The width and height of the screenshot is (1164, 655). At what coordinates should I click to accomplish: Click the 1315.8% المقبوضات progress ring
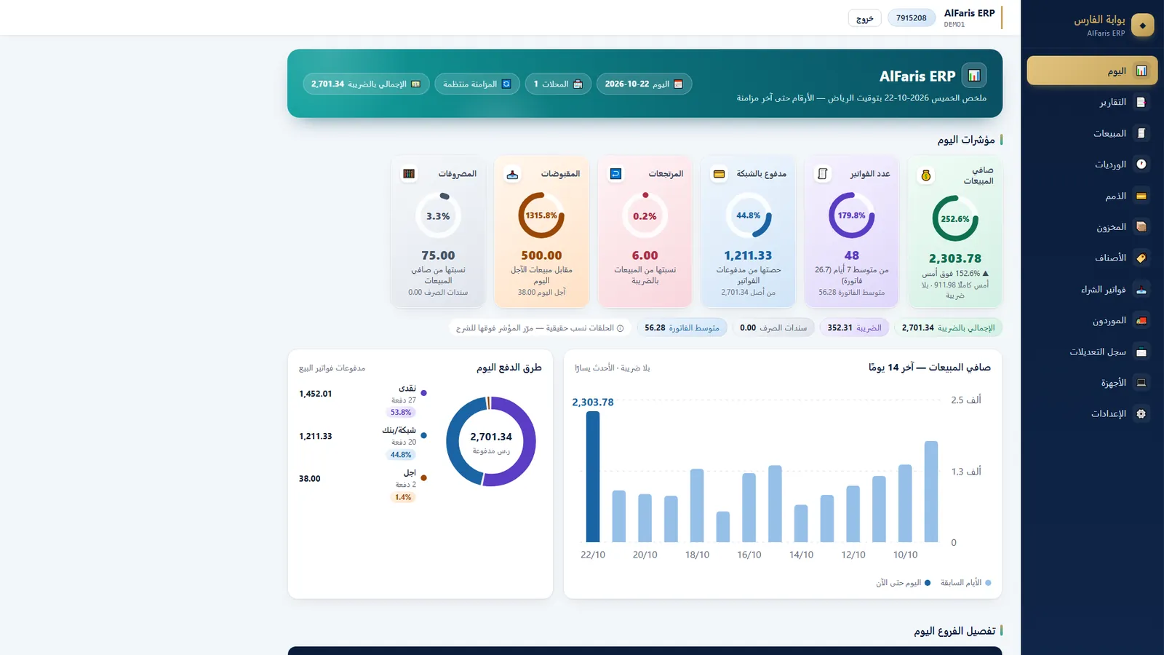pos(541,215)
